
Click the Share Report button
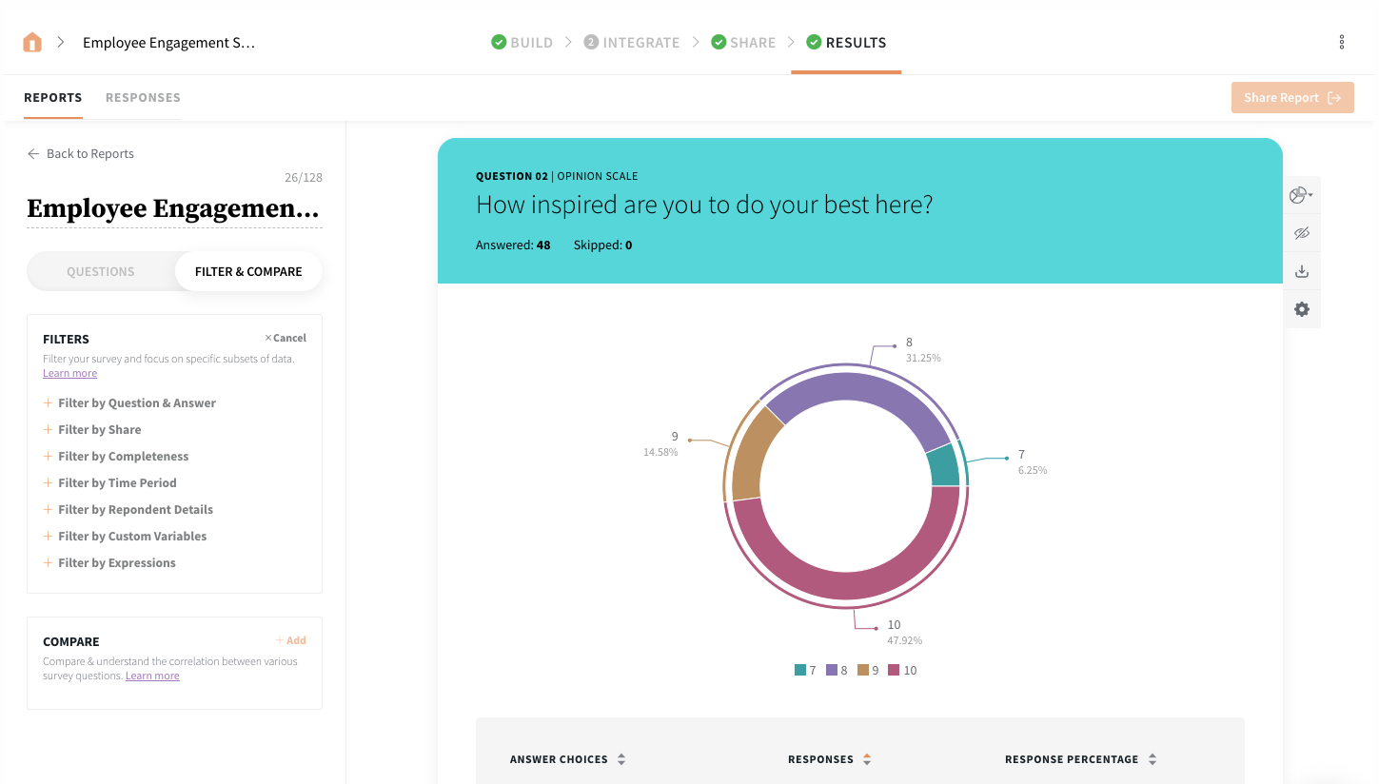pos(1291,97)
